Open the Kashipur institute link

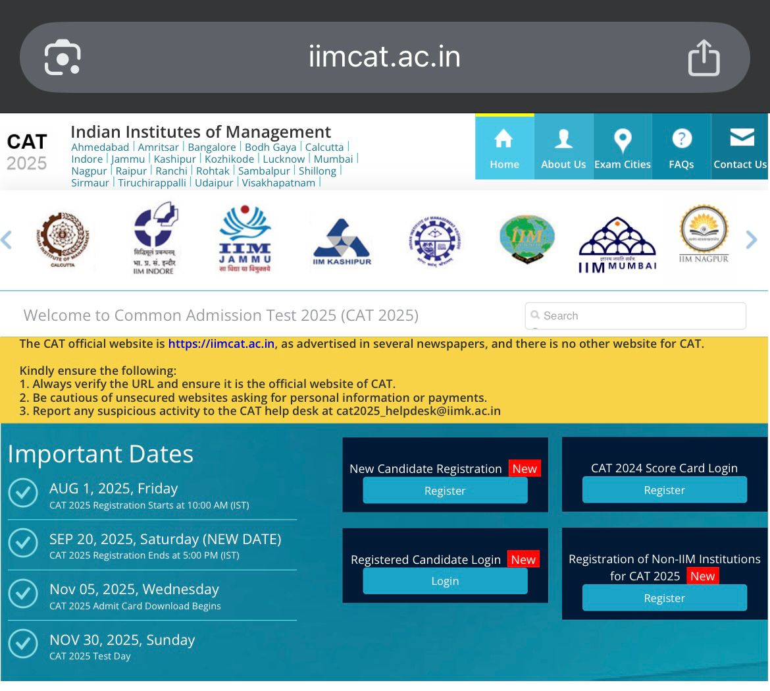coord(175,159)
